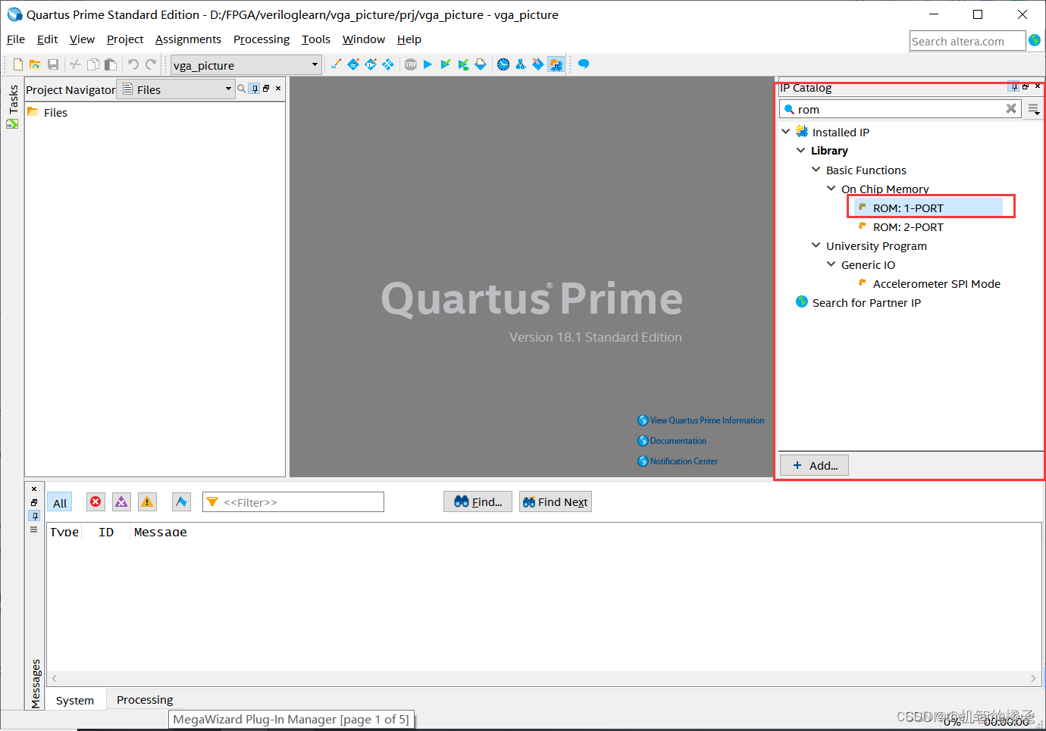The height and width of the screenshot is (731, 1046).
Task: Collapse the Basic Functions tree node
Action: (816, 169)
